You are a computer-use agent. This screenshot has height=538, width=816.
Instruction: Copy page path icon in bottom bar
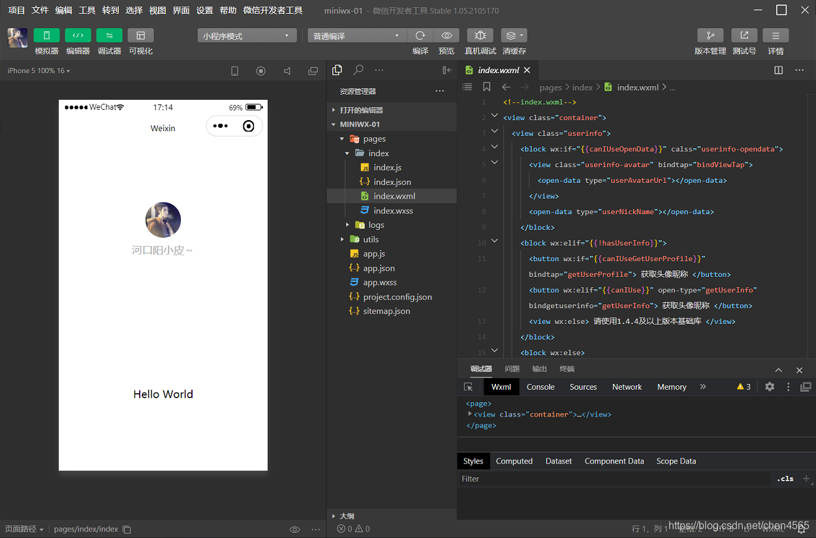point(127,530)
